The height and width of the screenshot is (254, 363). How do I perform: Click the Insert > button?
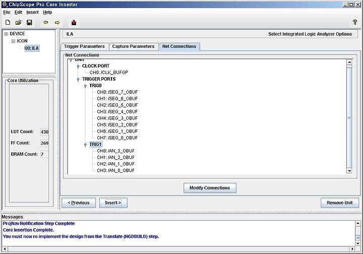(113, 203)
